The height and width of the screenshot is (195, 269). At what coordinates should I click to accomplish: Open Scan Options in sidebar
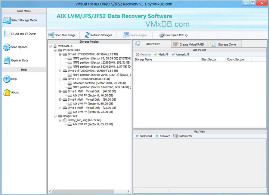(19, 47)
